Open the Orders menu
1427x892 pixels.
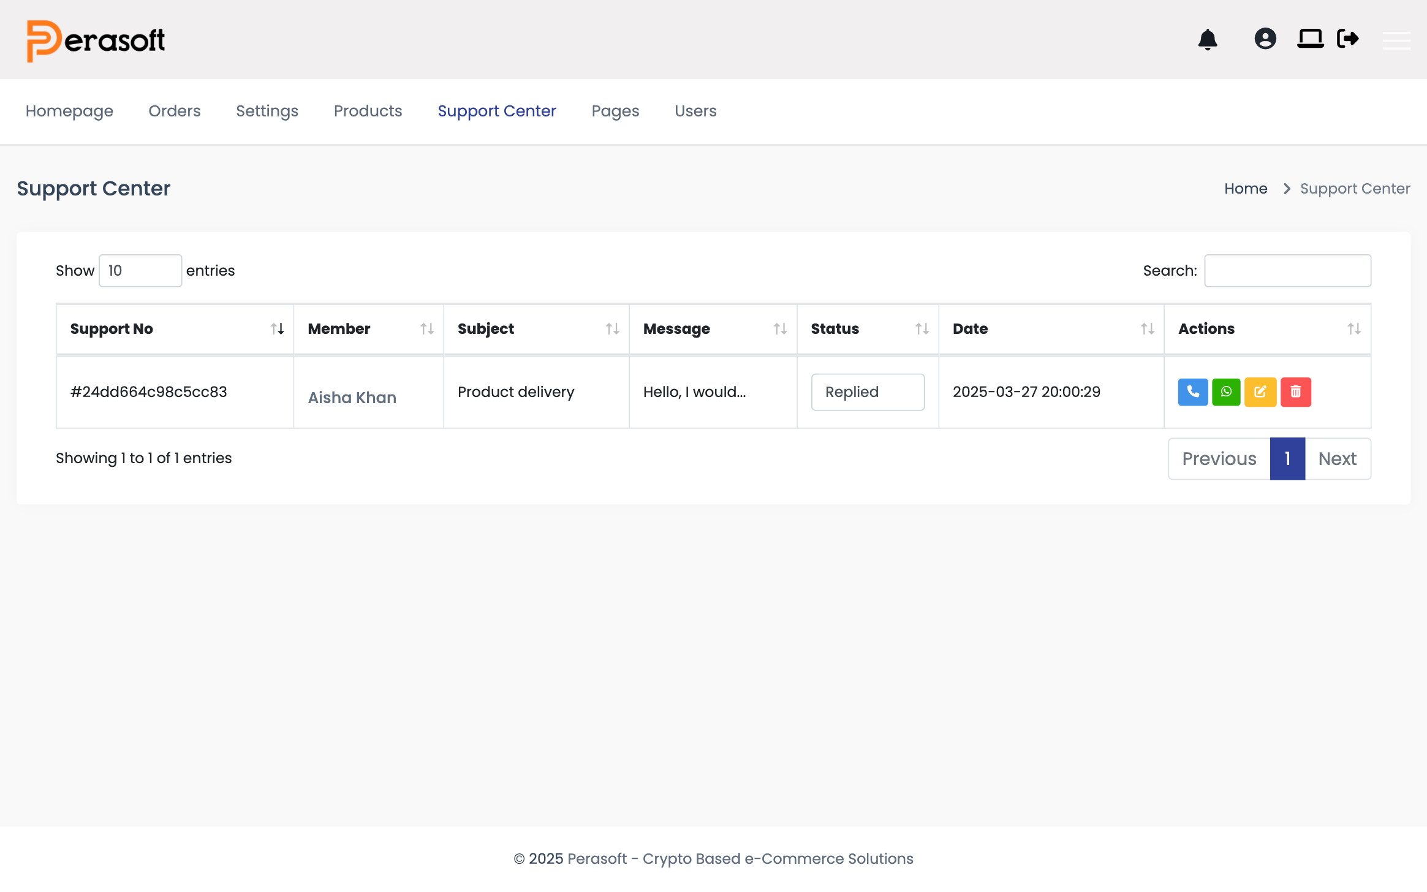(x=175, y=111)
